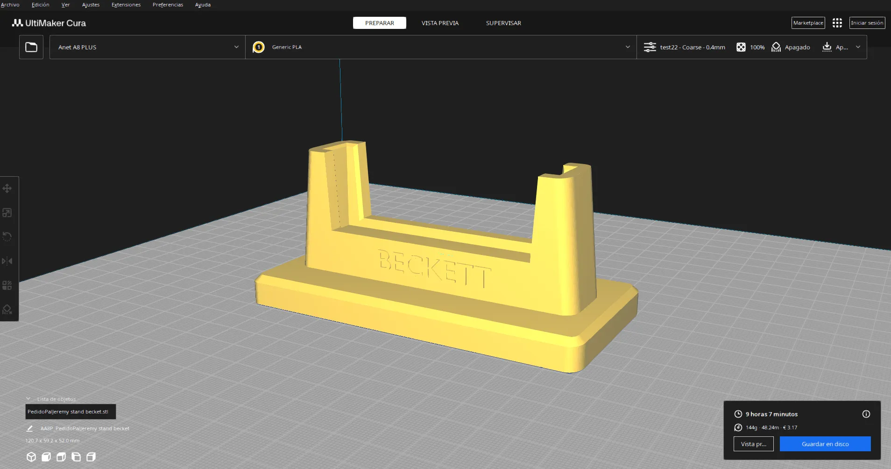
Task: Switch to PREPARAR stage
Action: click(380, 23)
